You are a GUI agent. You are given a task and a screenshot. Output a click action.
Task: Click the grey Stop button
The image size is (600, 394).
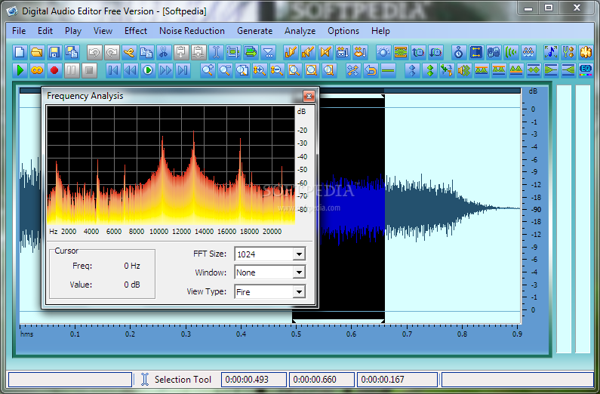pyautogui.click(x=89, y=70)
